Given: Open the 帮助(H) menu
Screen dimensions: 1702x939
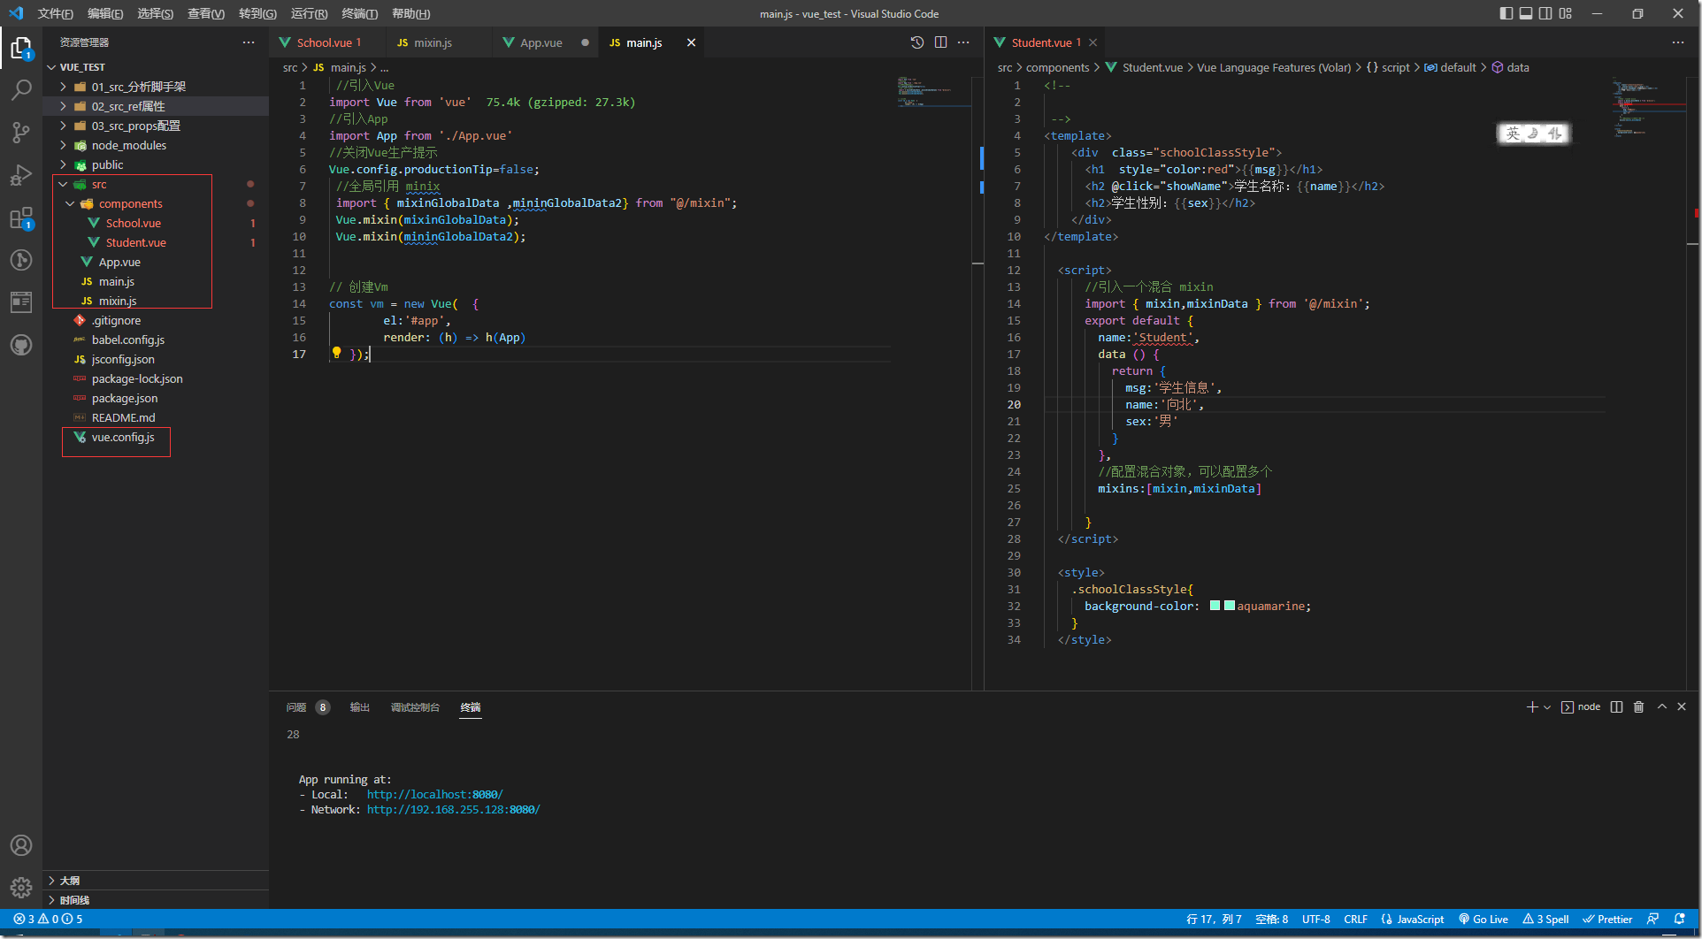Looking at the screenshot, I should click(x=411, y=13).
